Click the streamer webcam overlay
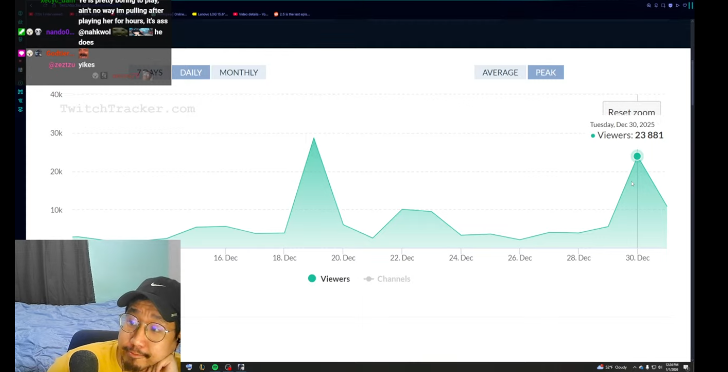 point(98,306)
